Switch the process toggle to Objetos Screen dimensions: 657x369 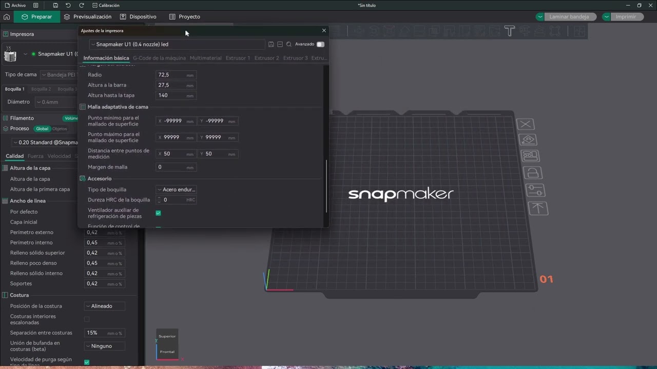tap(60, 129)
